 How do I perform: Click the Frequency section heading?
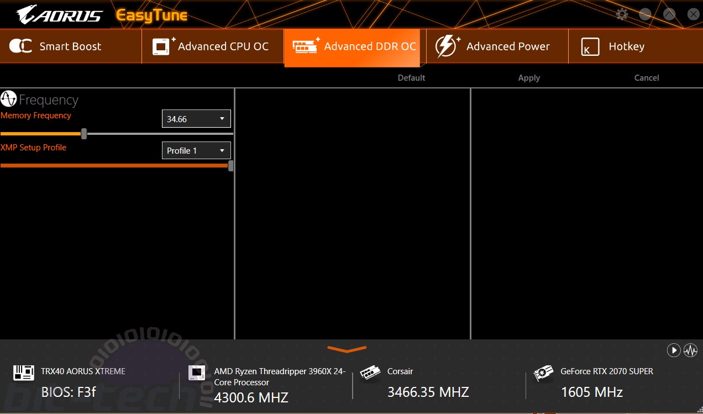pos(49,99)
